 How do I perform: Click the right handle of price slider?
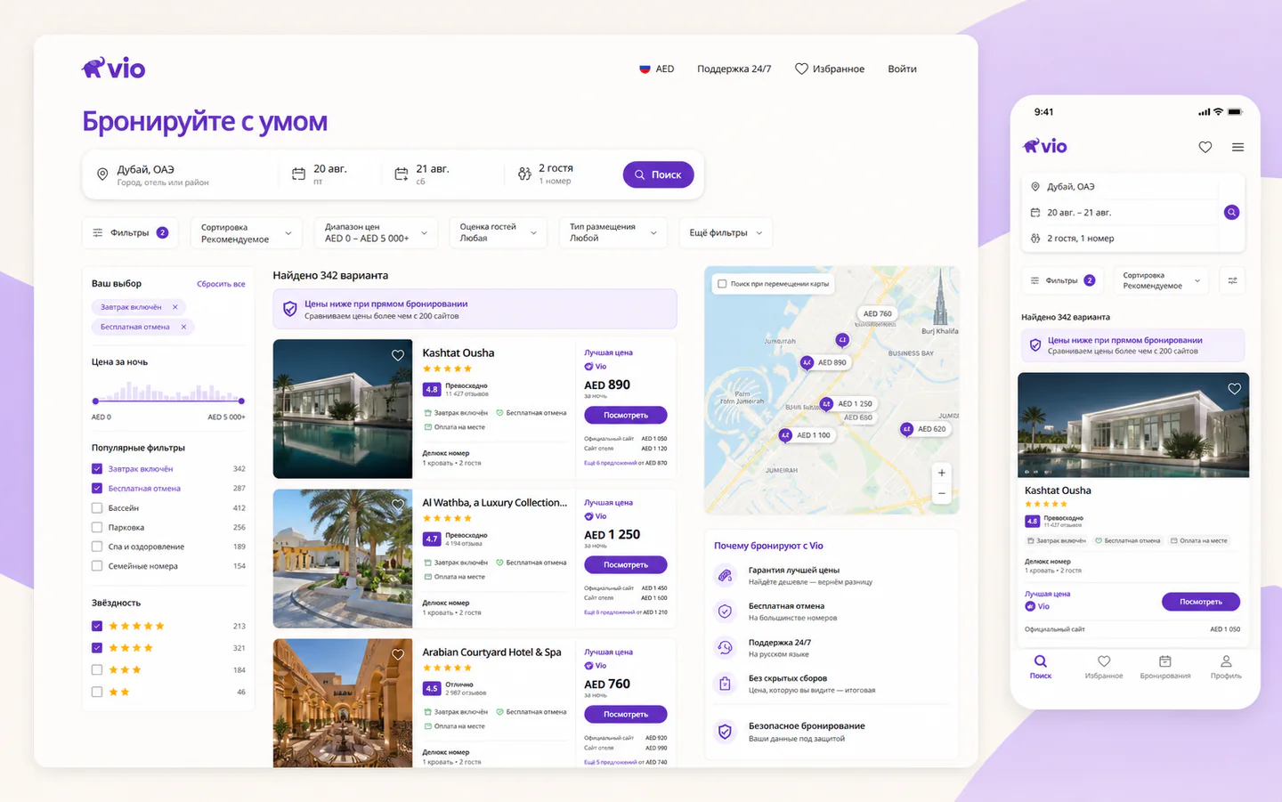(241, 401)
